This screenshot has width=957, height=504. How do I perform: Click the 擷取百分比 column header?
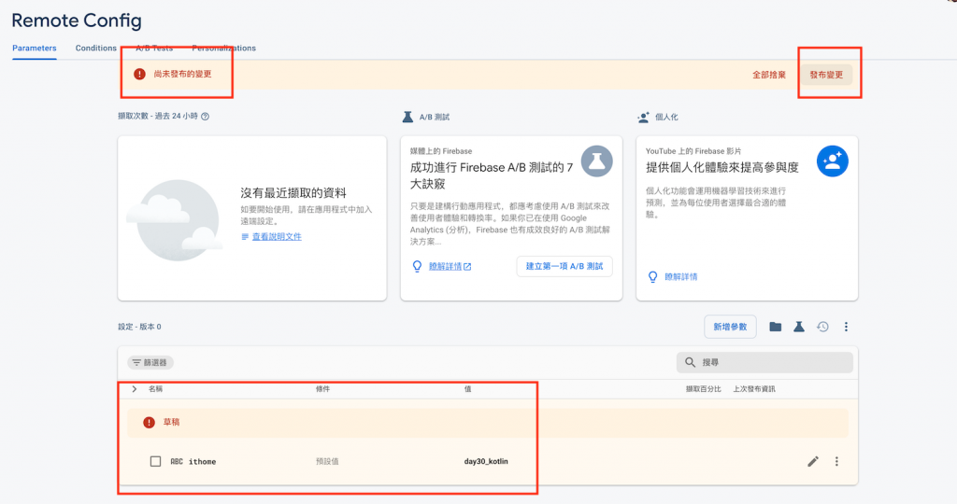click(x=703, y=389)
